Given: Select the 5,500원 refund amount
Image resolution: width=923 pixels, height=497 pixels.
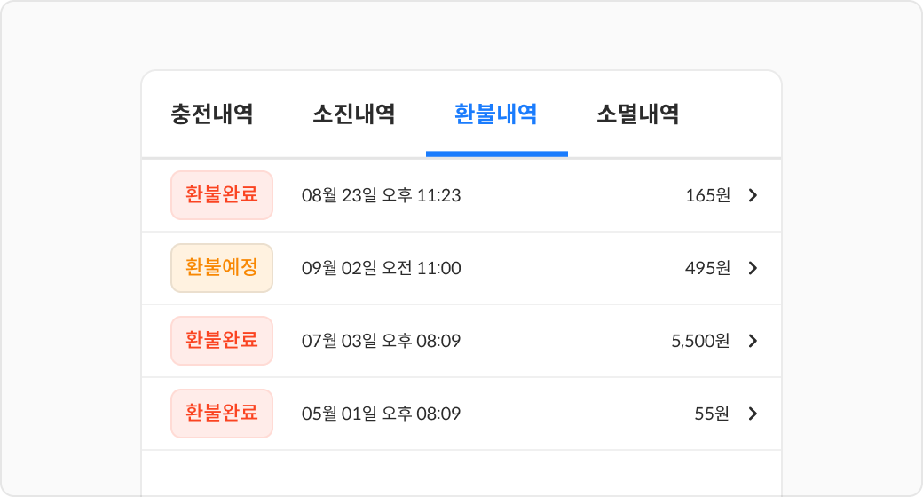Looking at the screenshot, I should click(x=700, y=341).
